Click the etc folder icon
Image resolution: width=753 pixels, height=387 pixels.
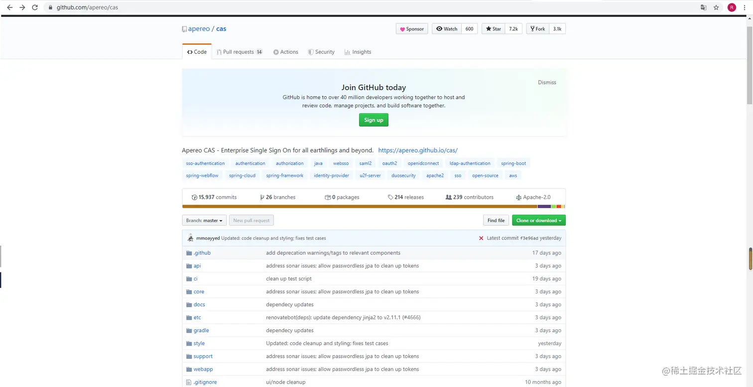click(x=189, y=318)
